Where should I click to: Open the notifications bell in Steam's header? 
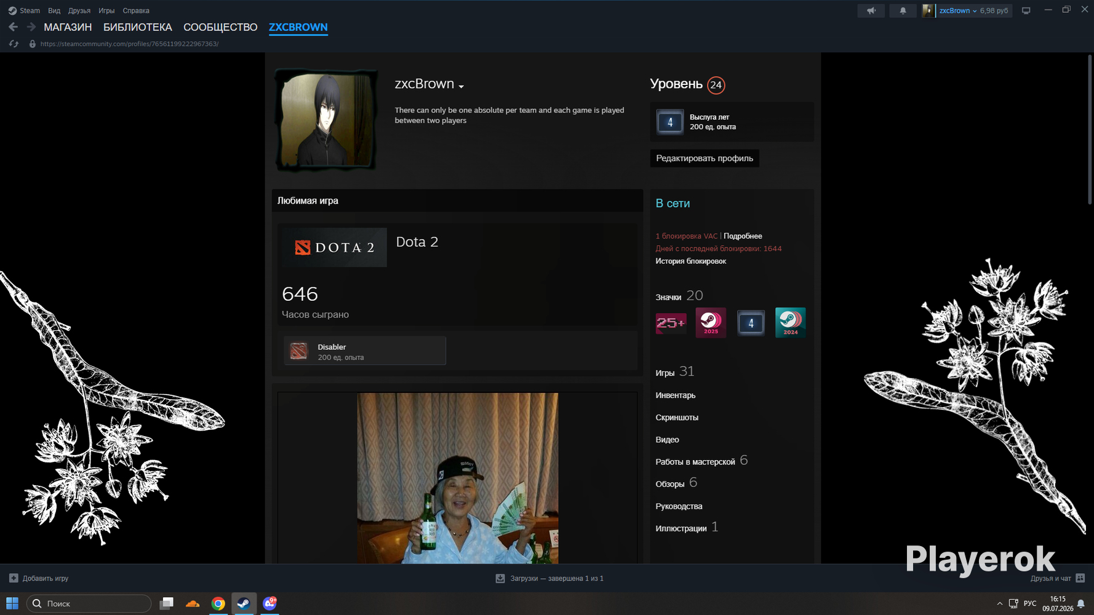coord(903,10)
